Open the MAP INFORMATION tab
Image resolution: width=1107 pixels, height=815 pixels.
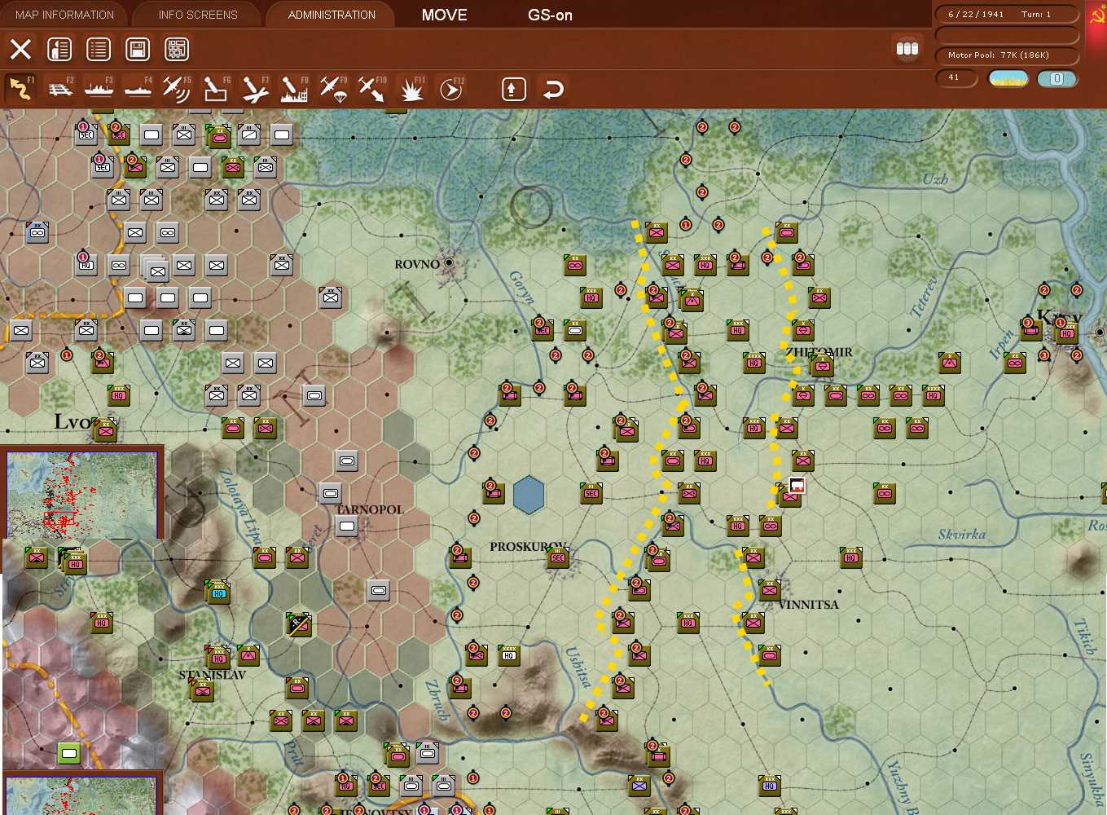click(64, 15)
